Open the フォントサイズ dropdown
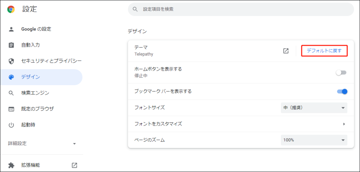This screenshot has height=172, width=360. (314, 108)
